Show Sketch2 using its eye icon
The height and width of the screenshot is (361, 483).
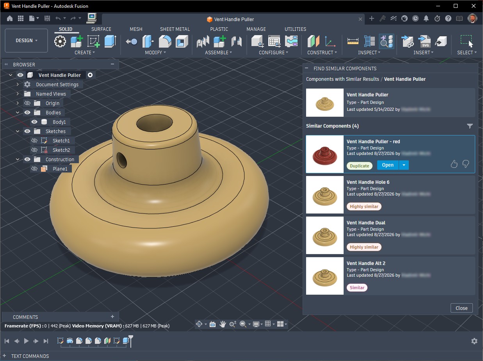coord(34,150)
